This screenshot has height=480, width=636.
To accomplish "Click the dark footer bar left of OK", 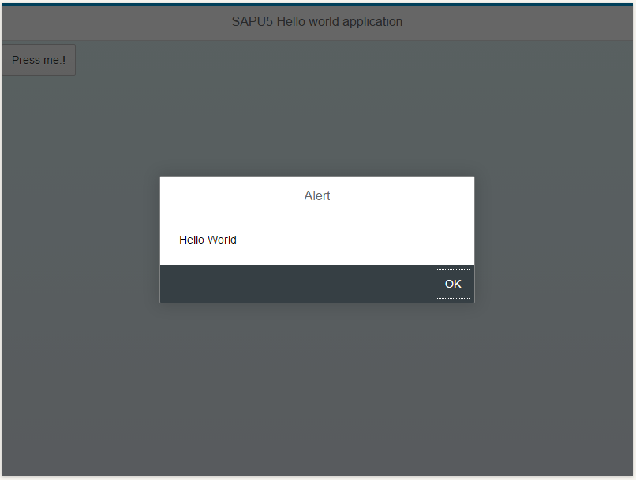I will pos(292,284).
